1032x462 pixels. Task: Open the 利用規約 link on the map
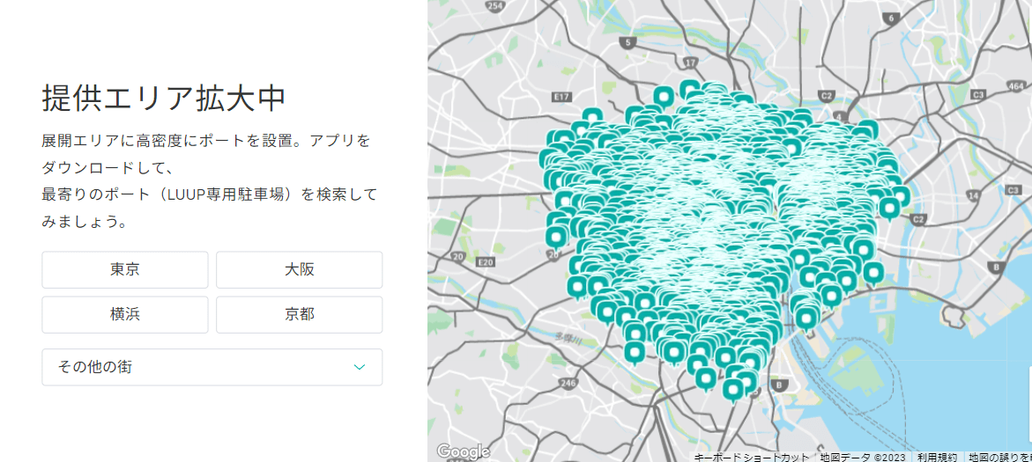pyautogui.click(x=937, y=458)
